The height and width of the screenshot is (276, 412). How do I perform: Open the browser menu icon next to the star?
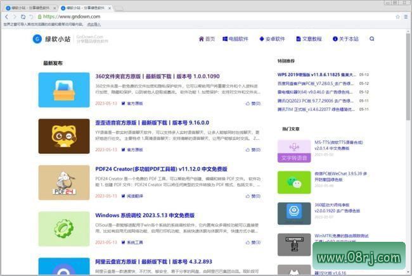(x=406, y=17)
